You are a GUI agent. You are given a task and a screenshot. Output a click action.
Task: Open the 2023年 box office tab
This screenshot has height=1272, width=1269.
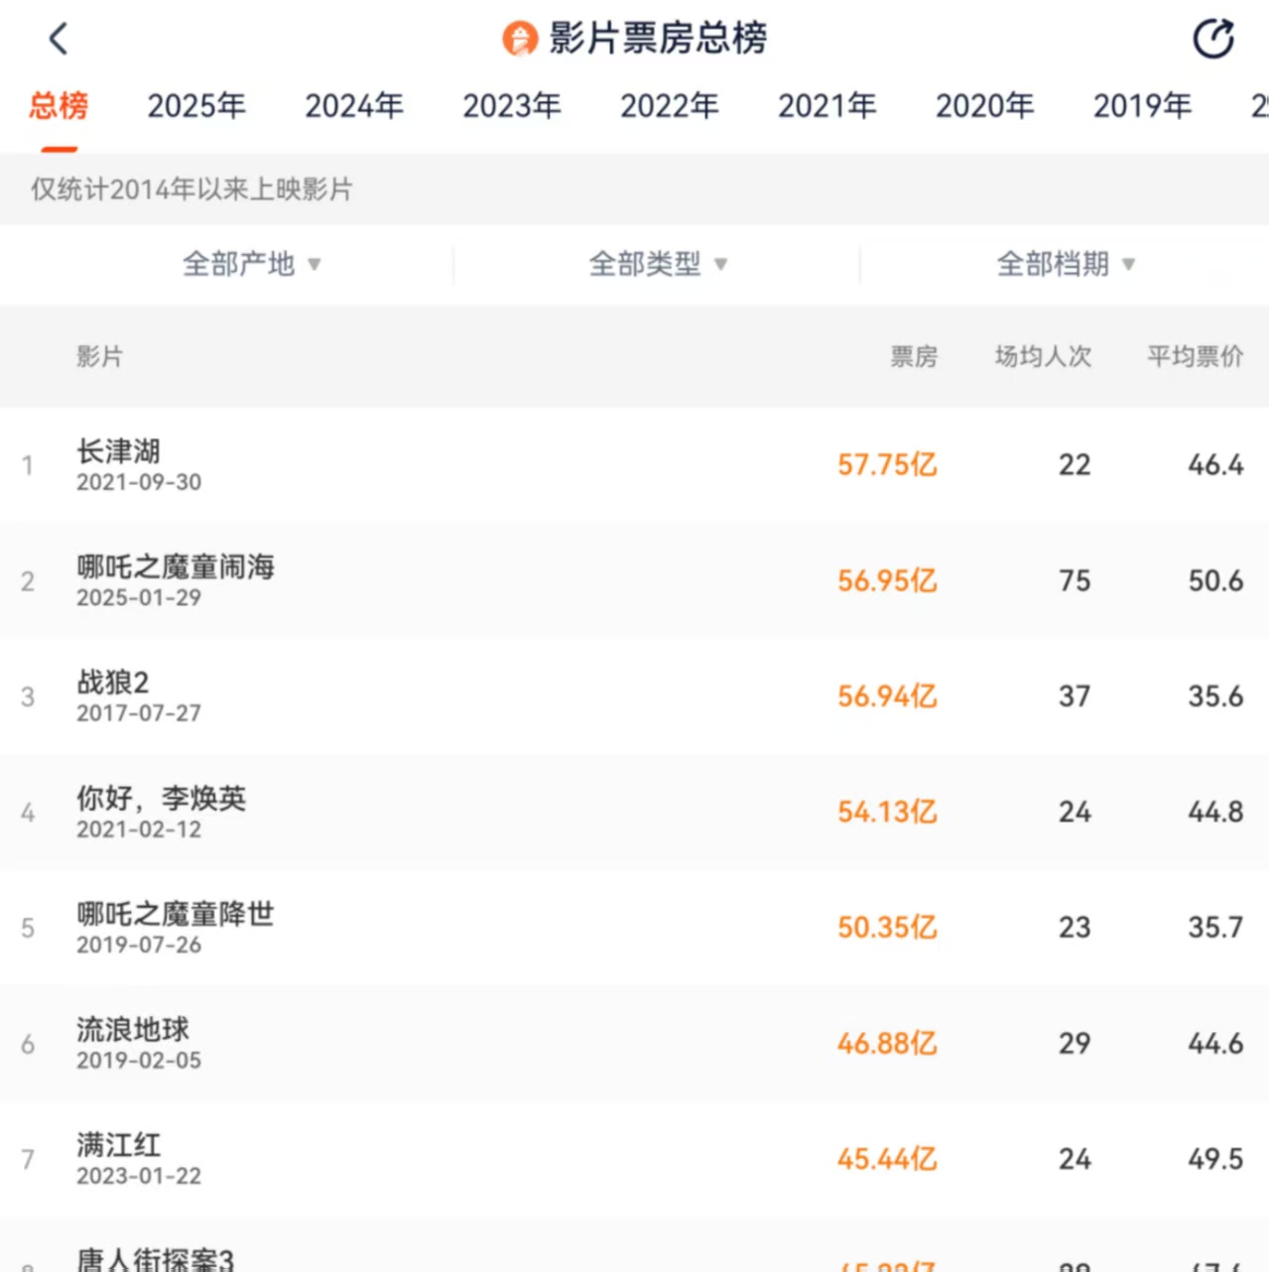coord(512,106)
